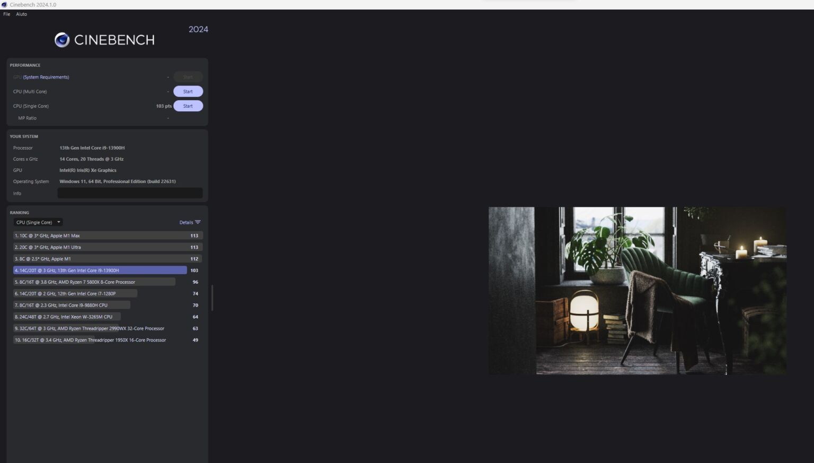
Task: Select ranking row Apple M1 Max
Action: (x=108, y=235)
